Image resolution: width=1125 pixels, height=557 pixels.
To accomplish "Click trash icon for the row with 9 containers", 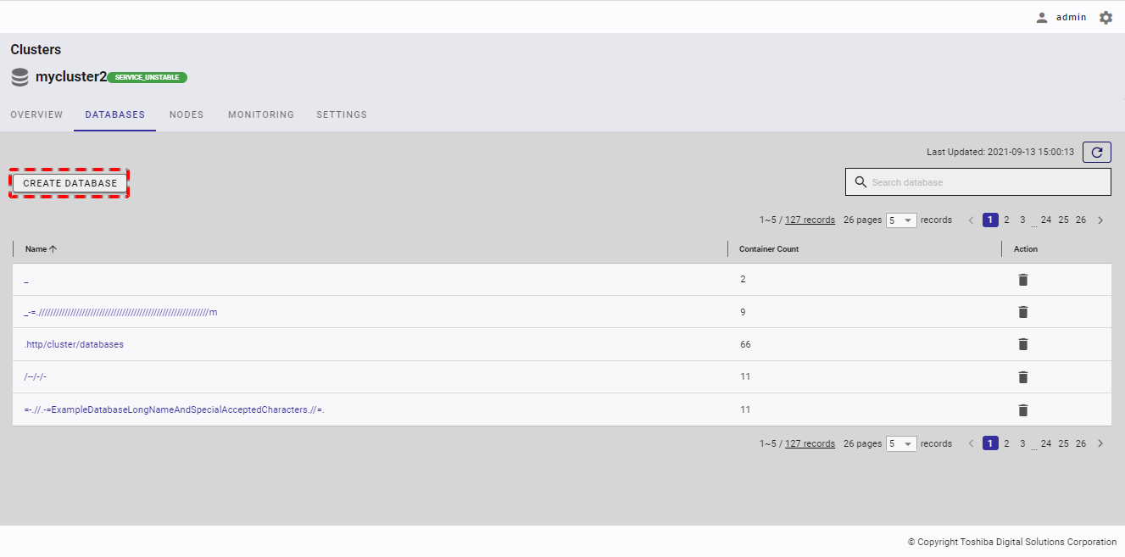I will tap(1022, 312).
